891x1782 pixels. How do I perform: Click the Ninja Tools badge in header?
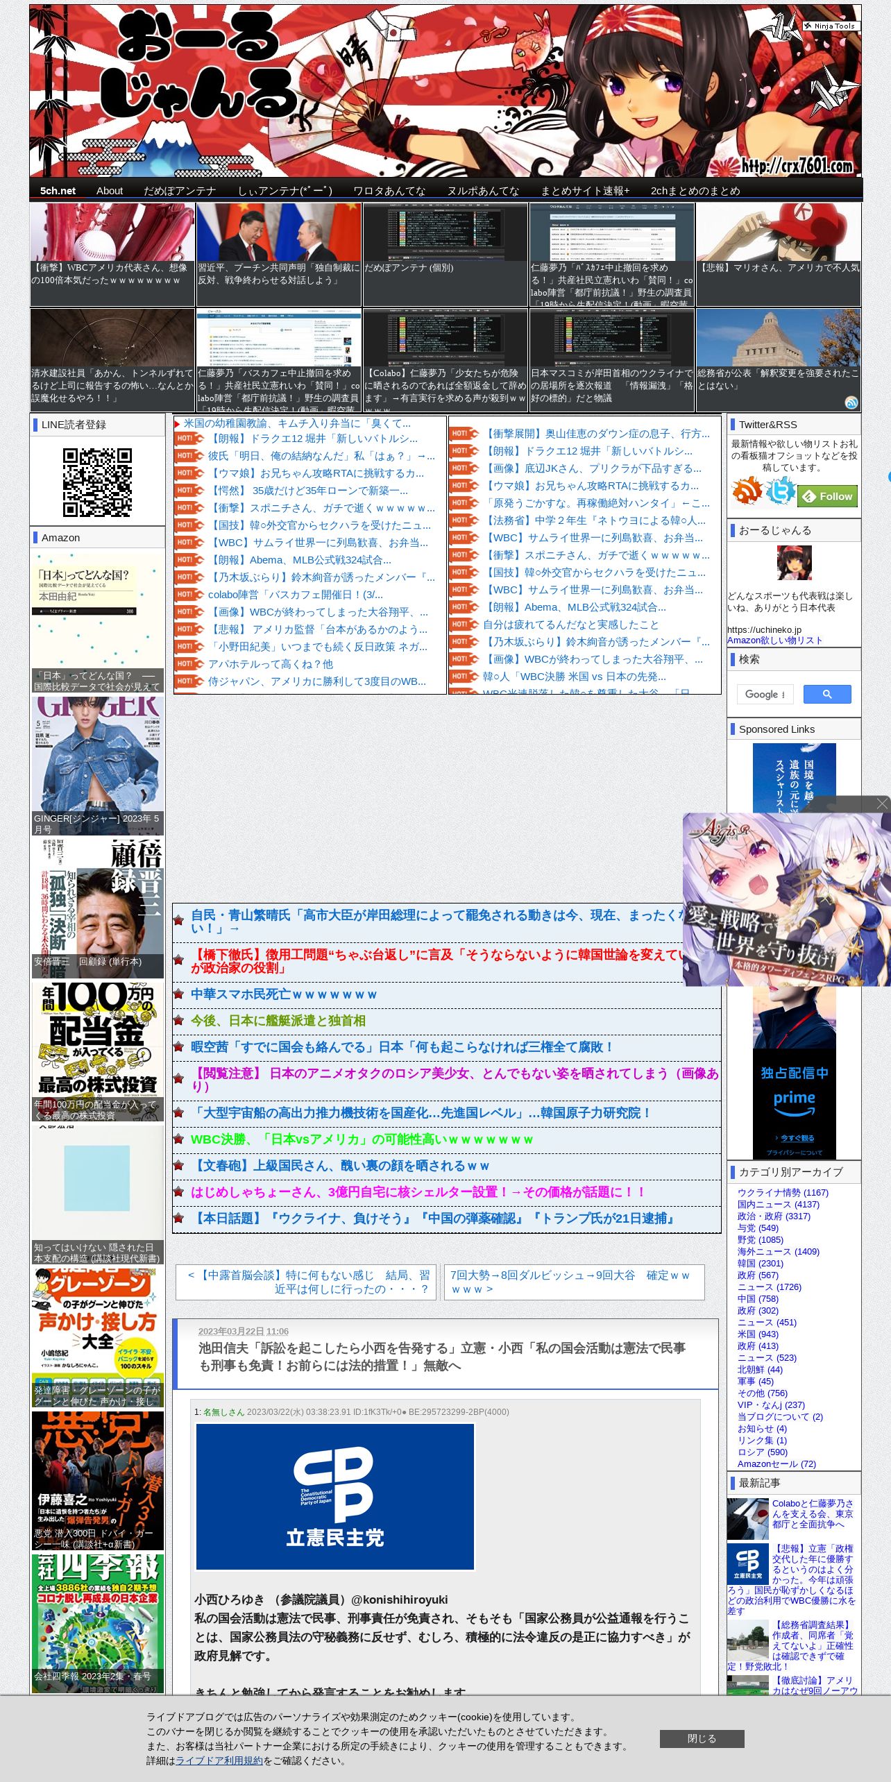point(831,26)
